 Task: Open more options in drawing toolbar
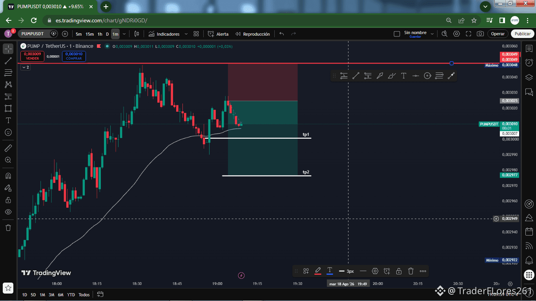423,271
